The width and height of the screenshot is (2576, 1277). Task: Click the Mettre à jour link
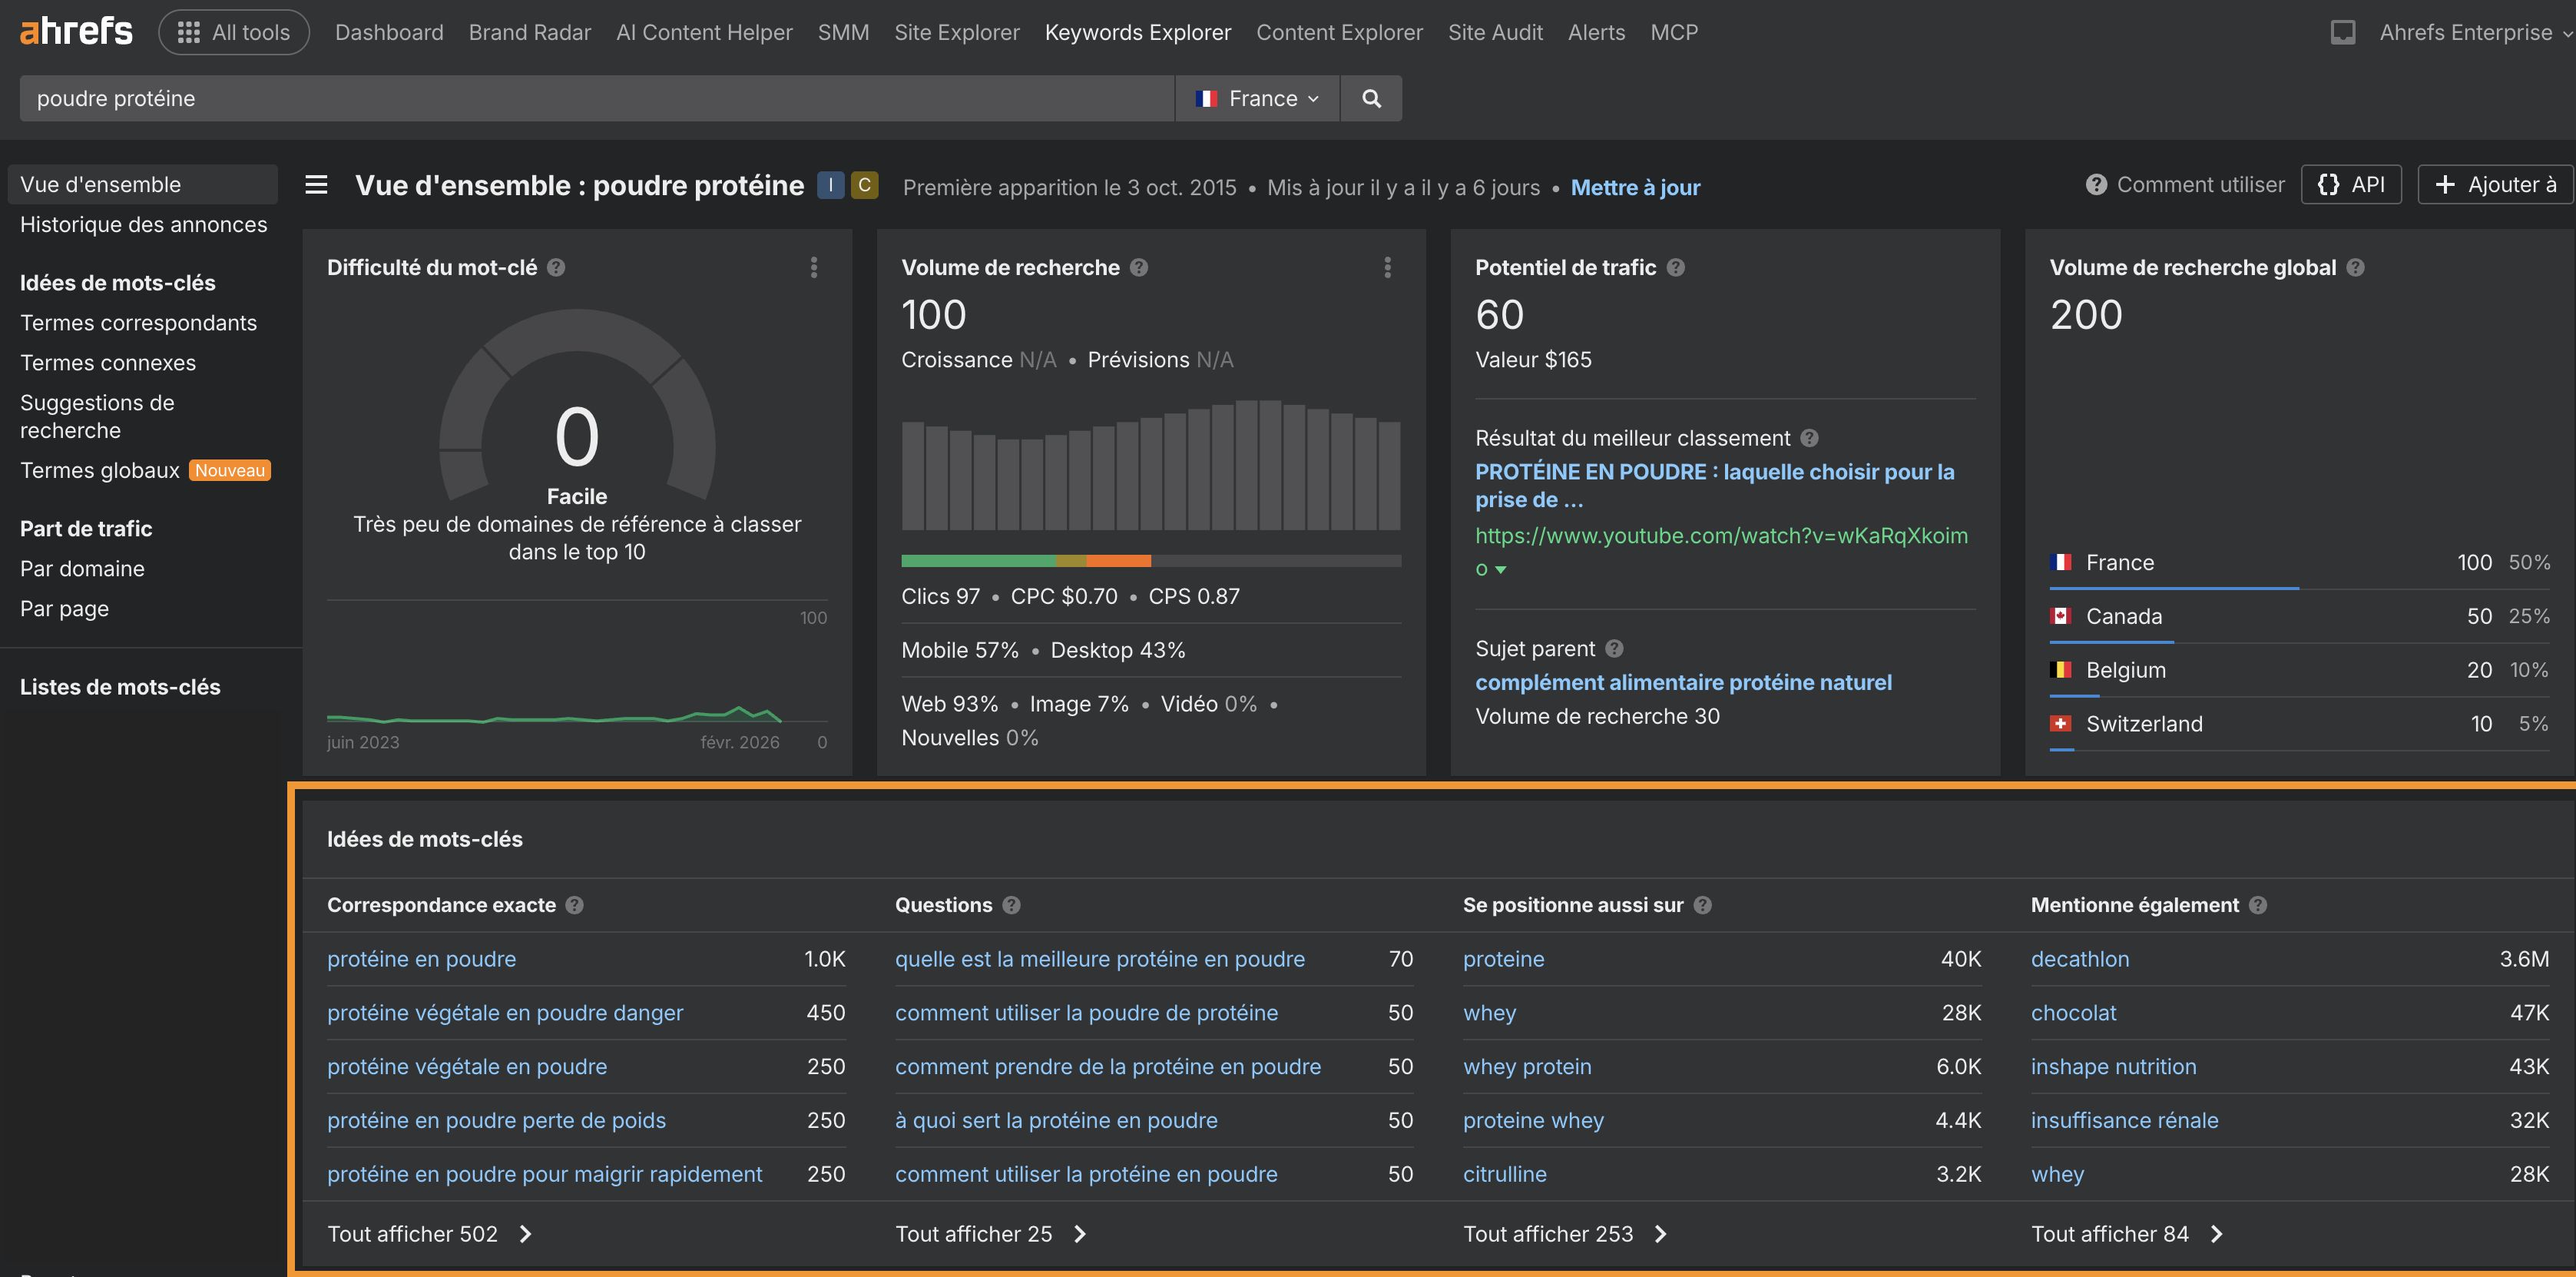(x=1636, y=187)
